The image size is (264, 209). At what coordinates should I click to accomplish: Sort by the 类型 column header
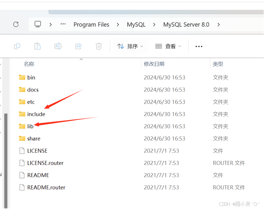click(218, 64)
